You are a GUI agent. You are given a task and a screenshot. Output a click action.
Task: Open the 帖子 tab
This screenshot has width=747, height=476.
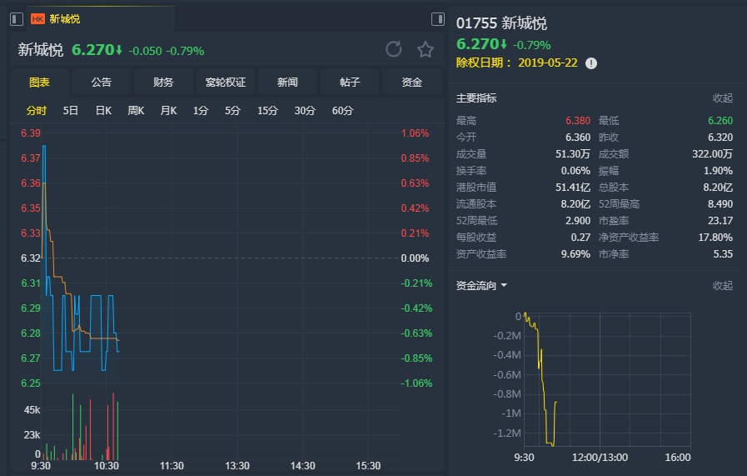tap(350, 83)
